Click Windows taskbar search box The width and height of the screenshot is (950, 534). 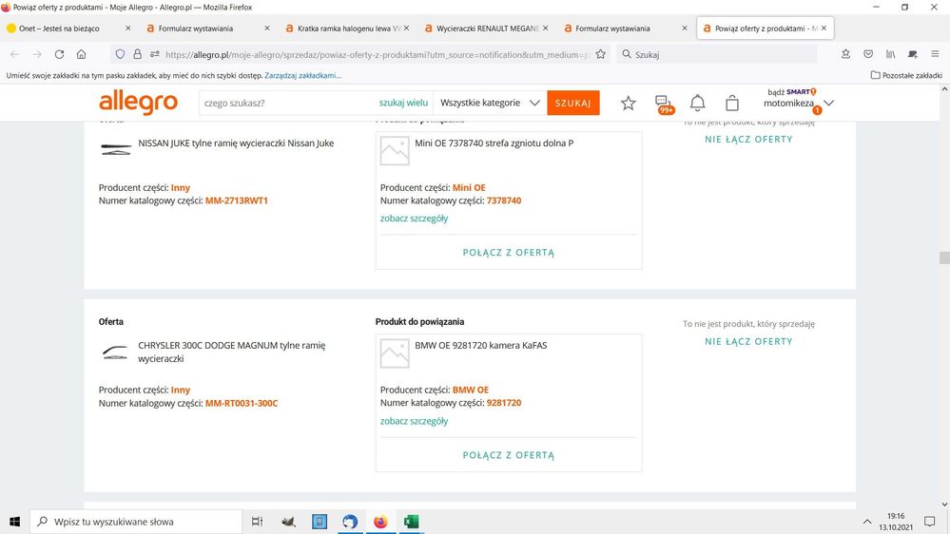click(x=136, y=522)
